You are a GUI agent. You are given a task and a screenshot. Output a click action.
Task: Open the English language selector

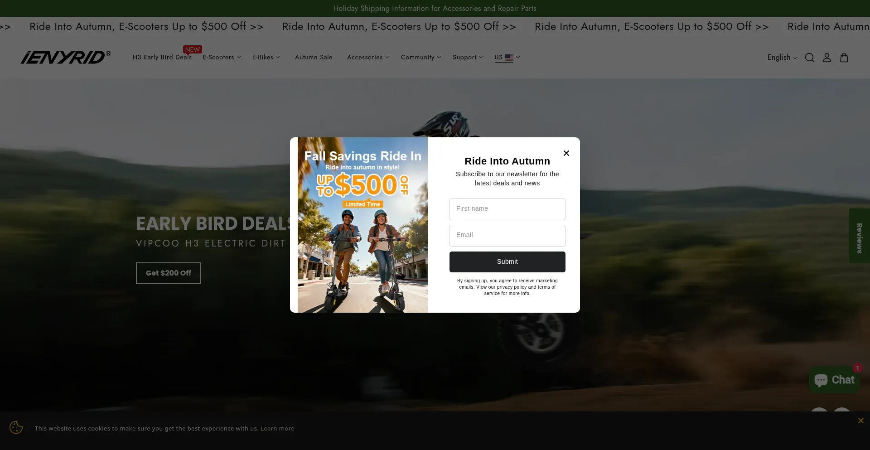pyautogui.click(x=782, y=58)
